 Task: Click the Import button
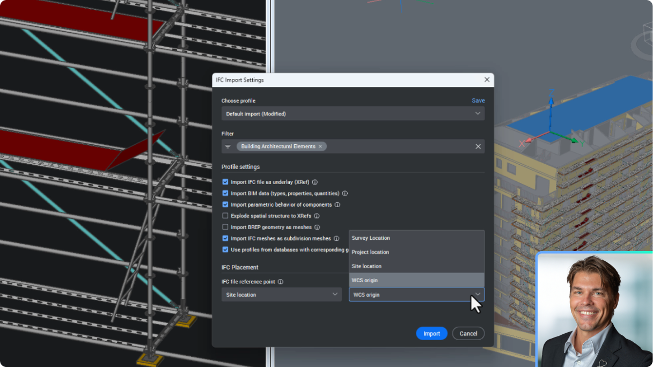pyautogui.click(x=431, y=333)
